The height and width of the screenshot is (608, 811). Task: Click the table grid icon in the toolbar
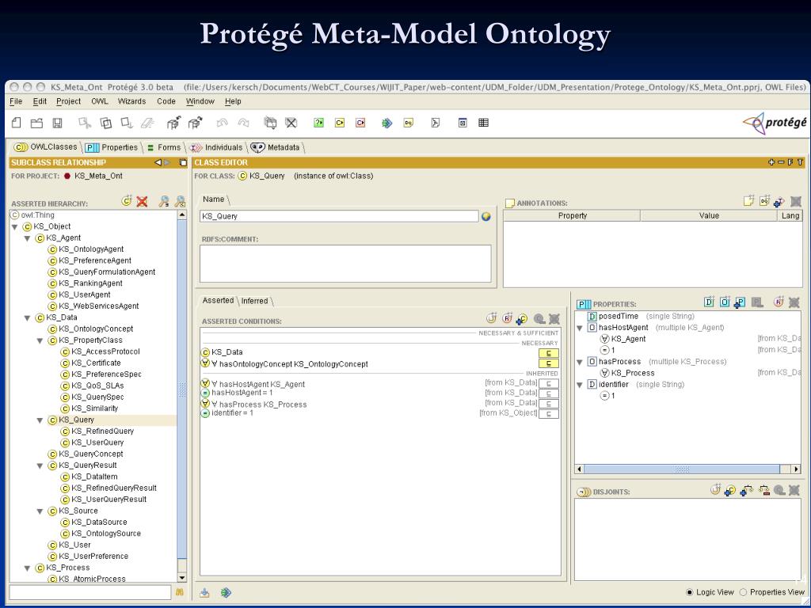tap(483, 123)
